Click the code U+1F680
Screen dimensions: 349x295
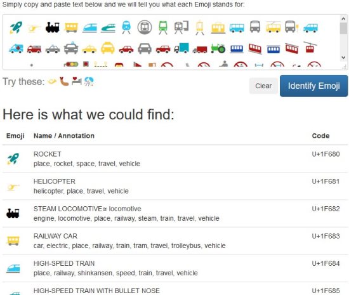coord(326,154)
